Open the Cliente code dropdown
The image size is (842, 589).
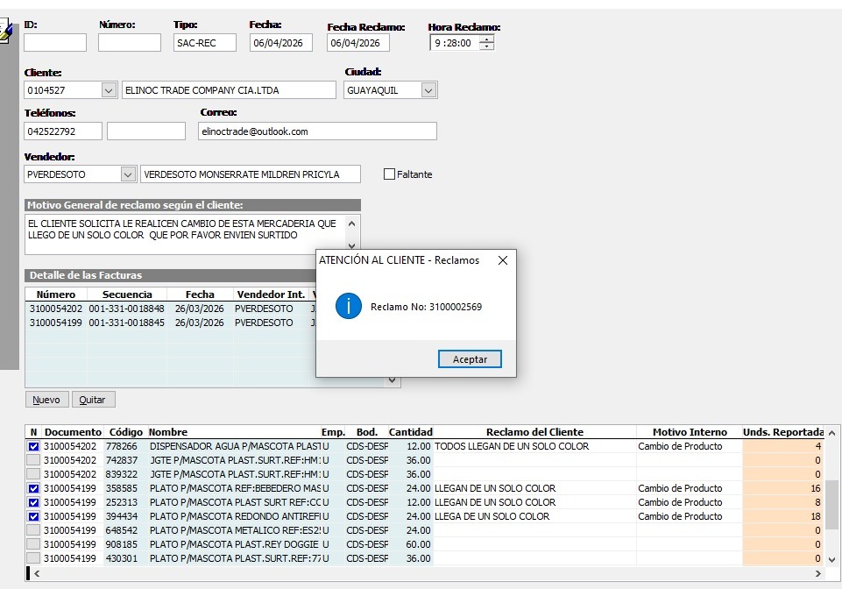tap(109, 90)
